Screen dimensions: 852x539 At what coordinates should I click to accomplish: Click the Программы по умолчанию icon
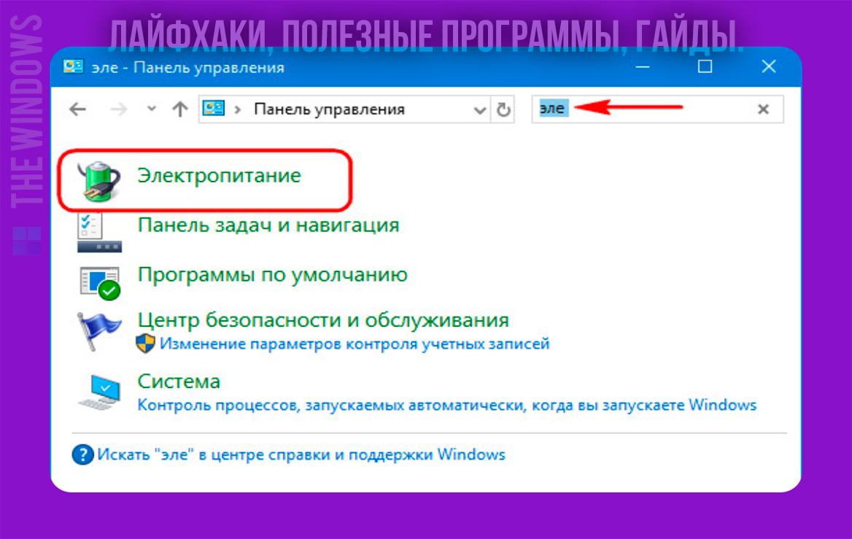(x=100, y=282)
